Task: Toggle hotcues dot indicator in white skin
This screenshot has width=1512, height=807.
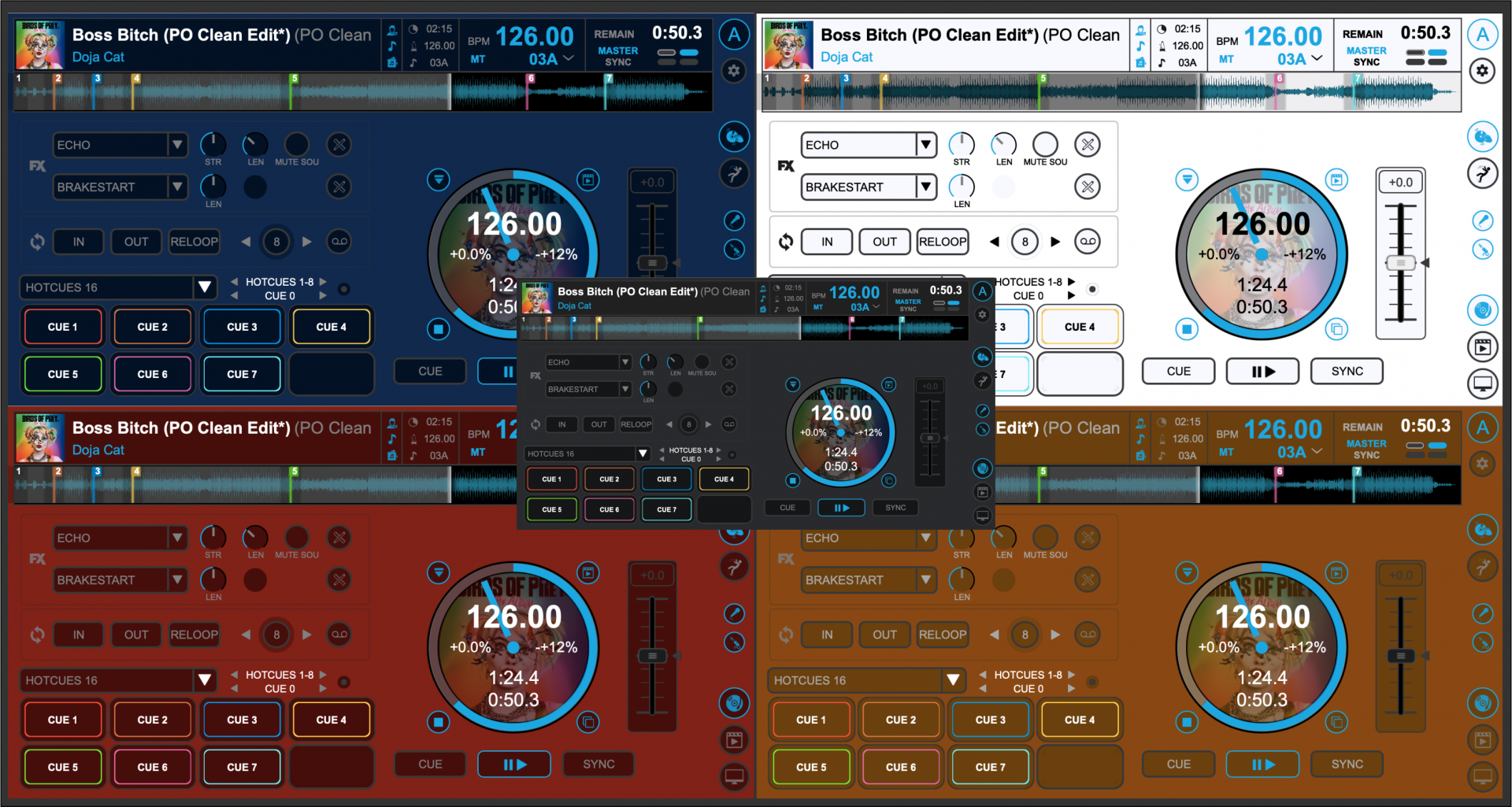Action: (x=1092, y=289)
